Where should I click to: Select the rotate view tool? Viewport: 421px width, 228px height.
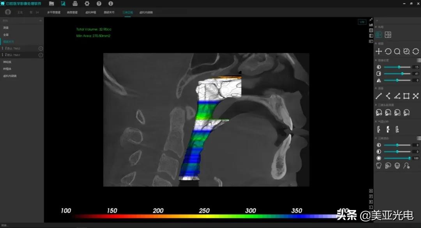point(388,51)
